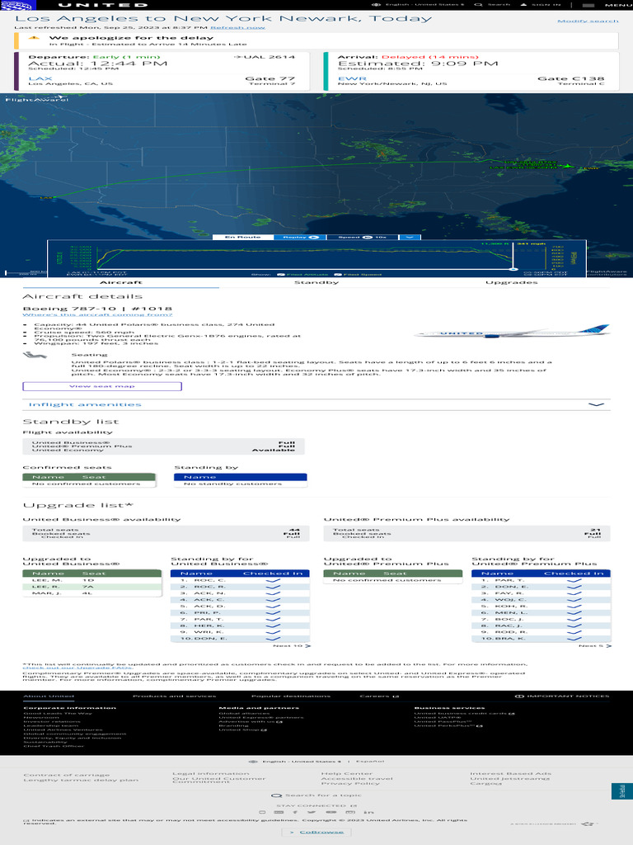This screenshot has width=633, height=845.
Task: Click the Privacy Policy footer link
Action: (x=350, y=783)
